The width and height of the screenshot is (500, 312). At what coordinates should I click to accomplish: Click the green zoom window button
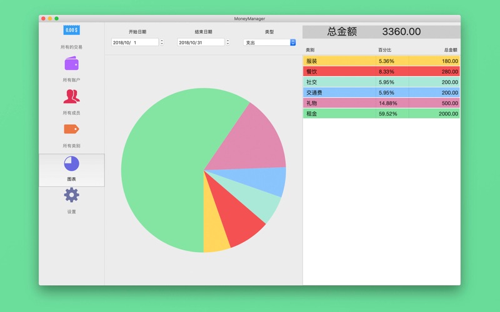[x=56, y=19]
